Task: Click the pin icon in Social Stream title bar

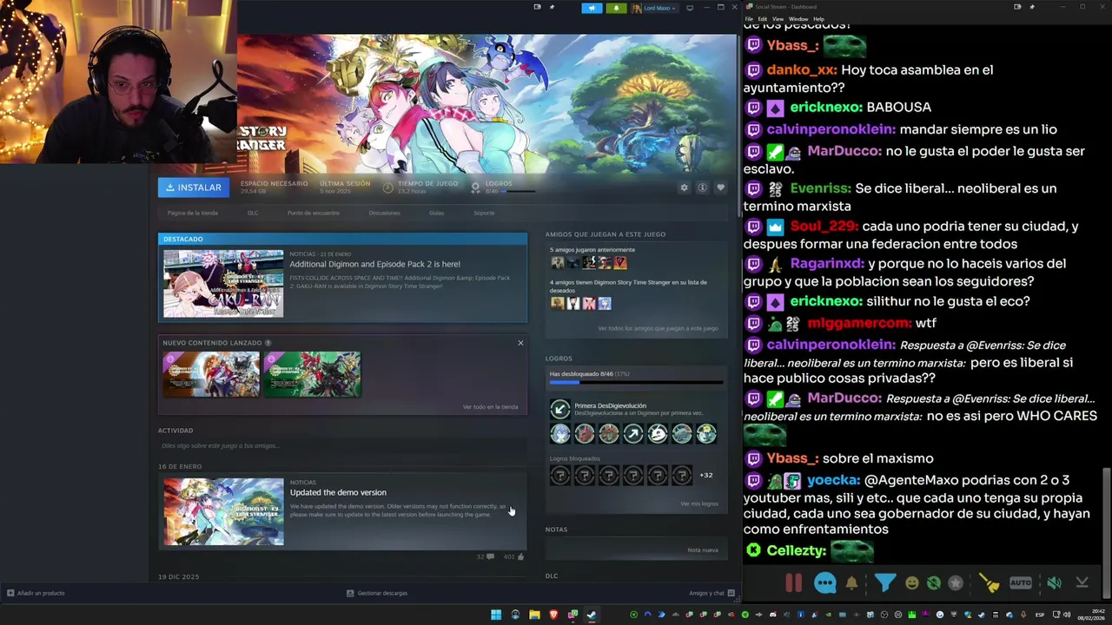Action: [1032, 7]
